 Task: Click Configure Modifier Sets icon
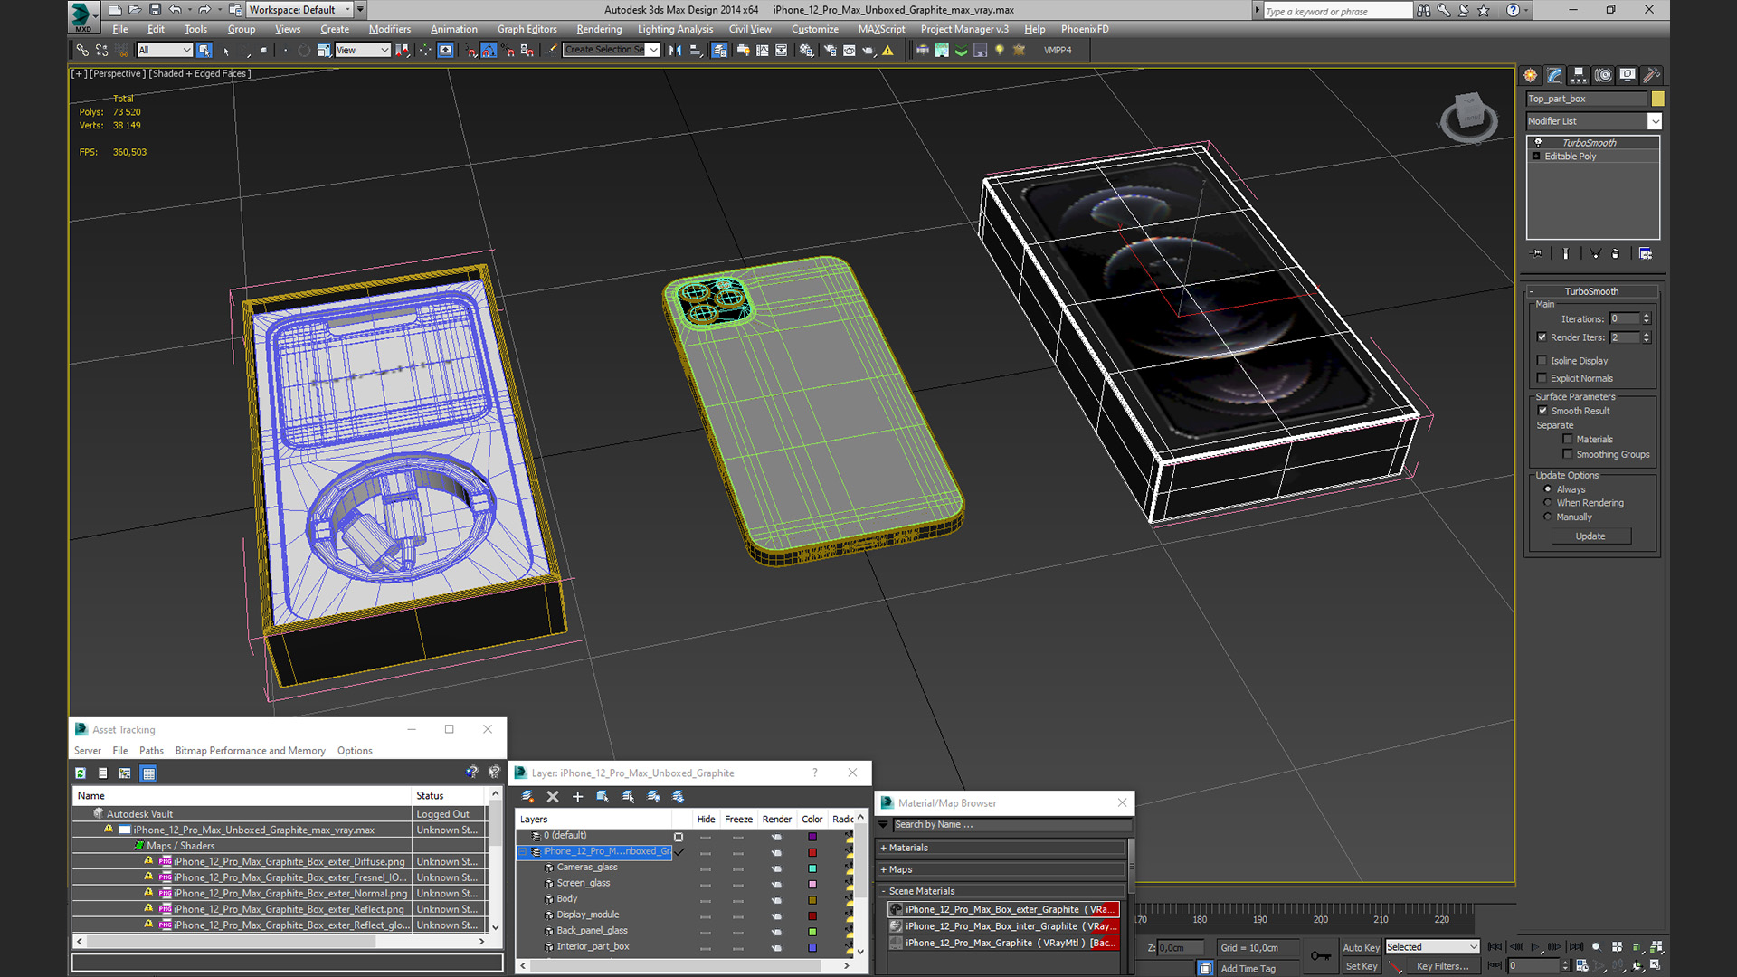click(1646, 254)
